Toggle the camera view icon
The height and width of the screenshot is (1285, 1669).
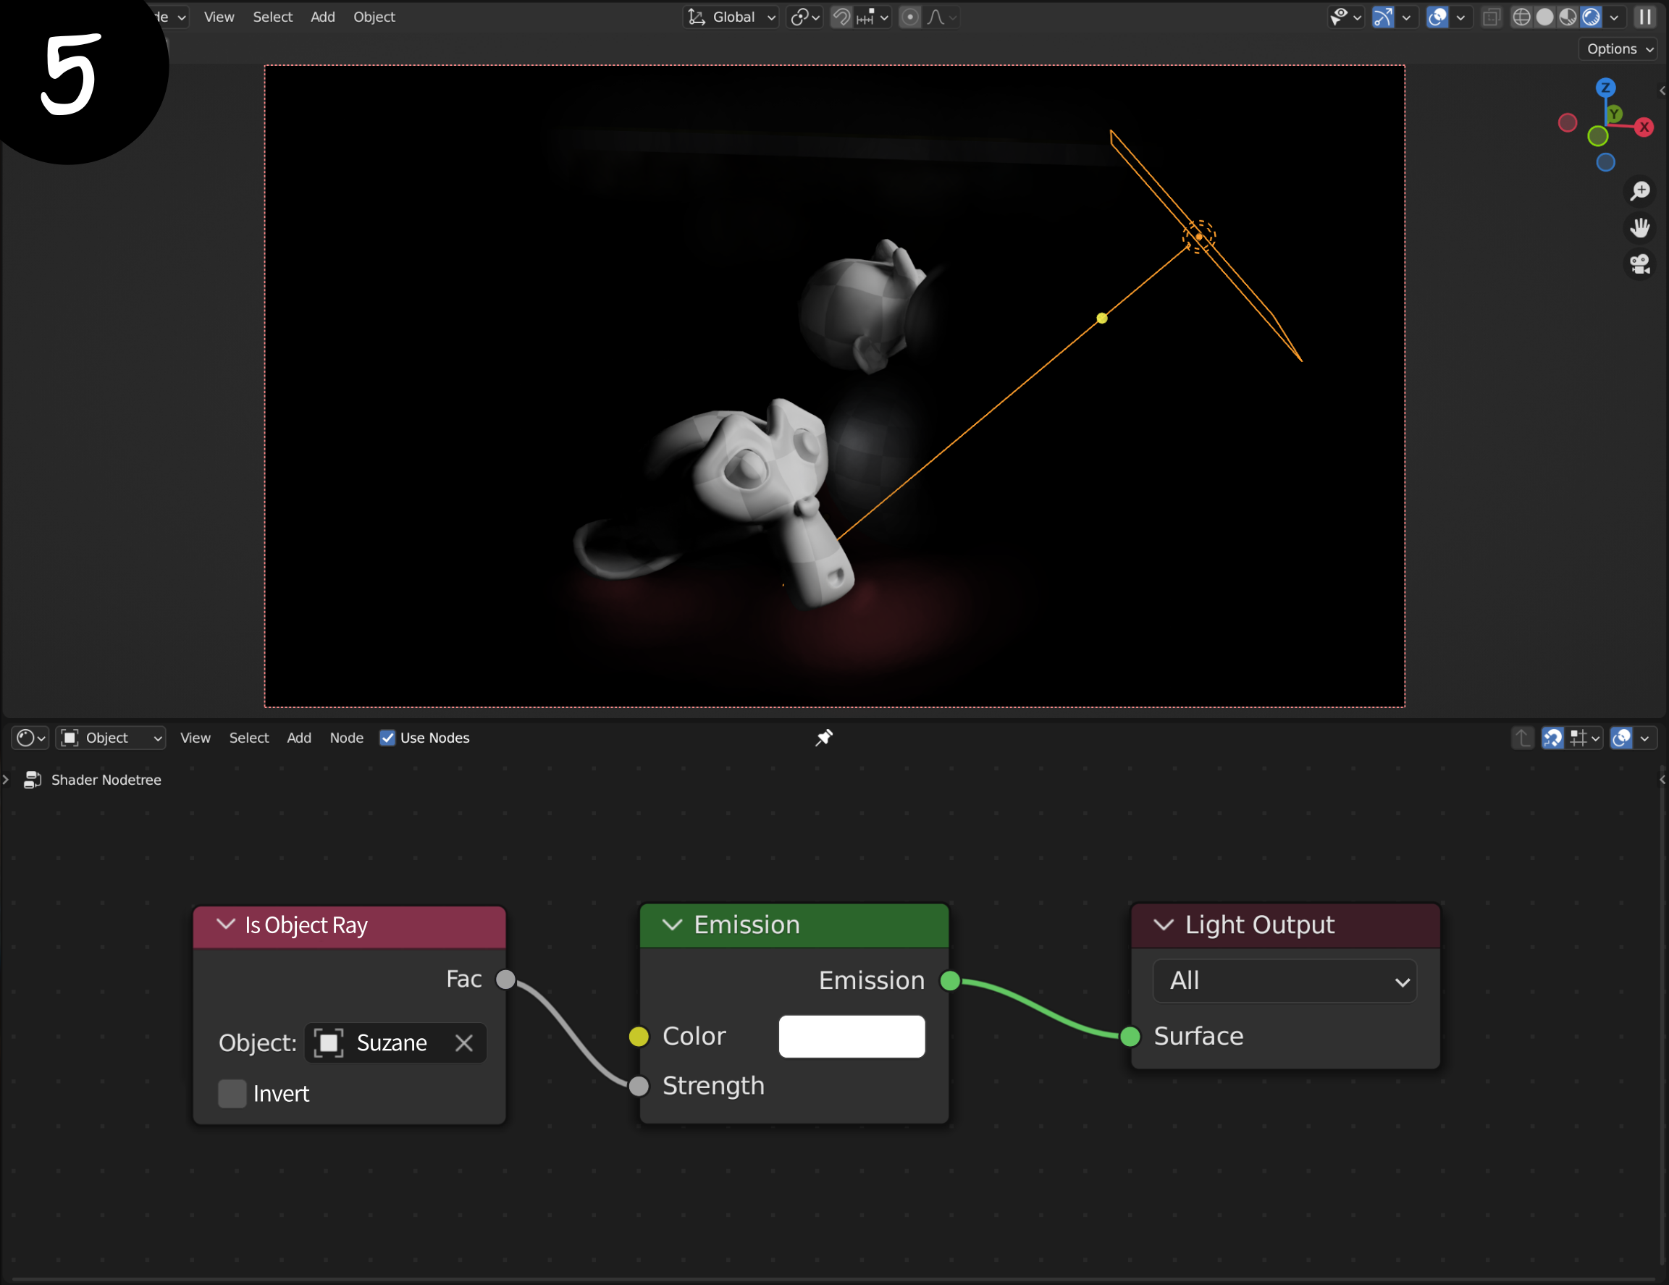(x=1639, y=264)
